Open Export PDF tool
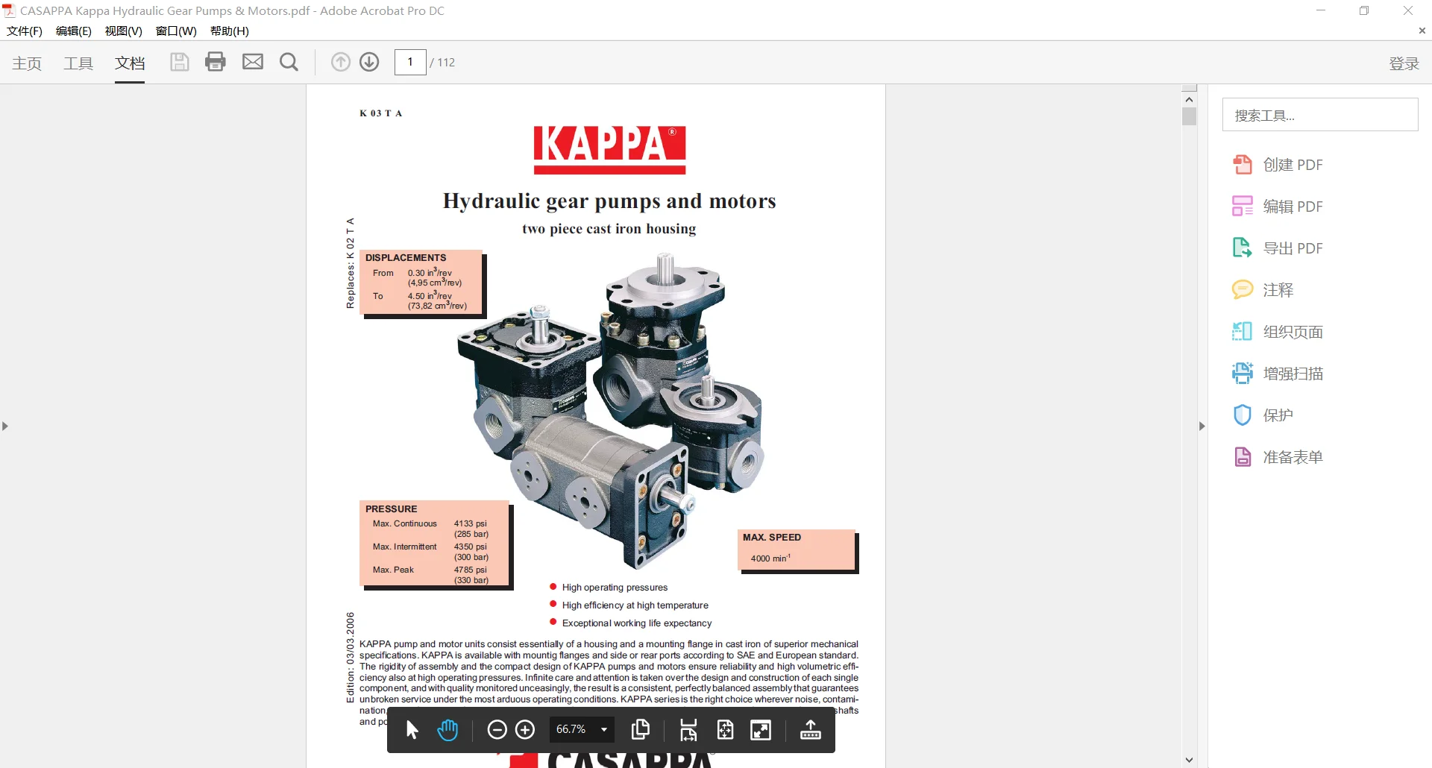This screenshot has height=768, width=1432. (1278, 248)
